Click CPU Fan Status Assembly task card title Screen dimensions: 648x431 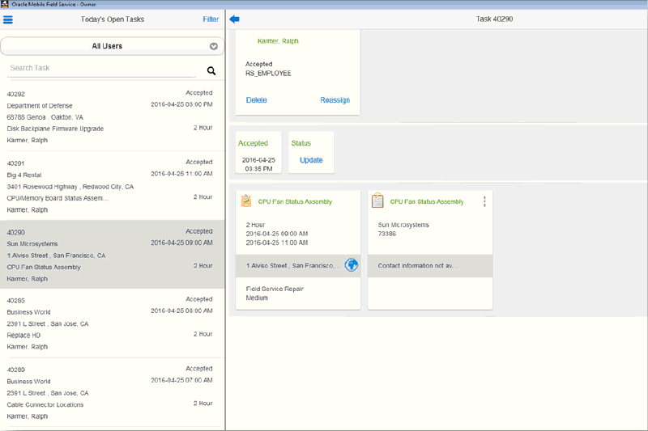click(x=295, y=201)
